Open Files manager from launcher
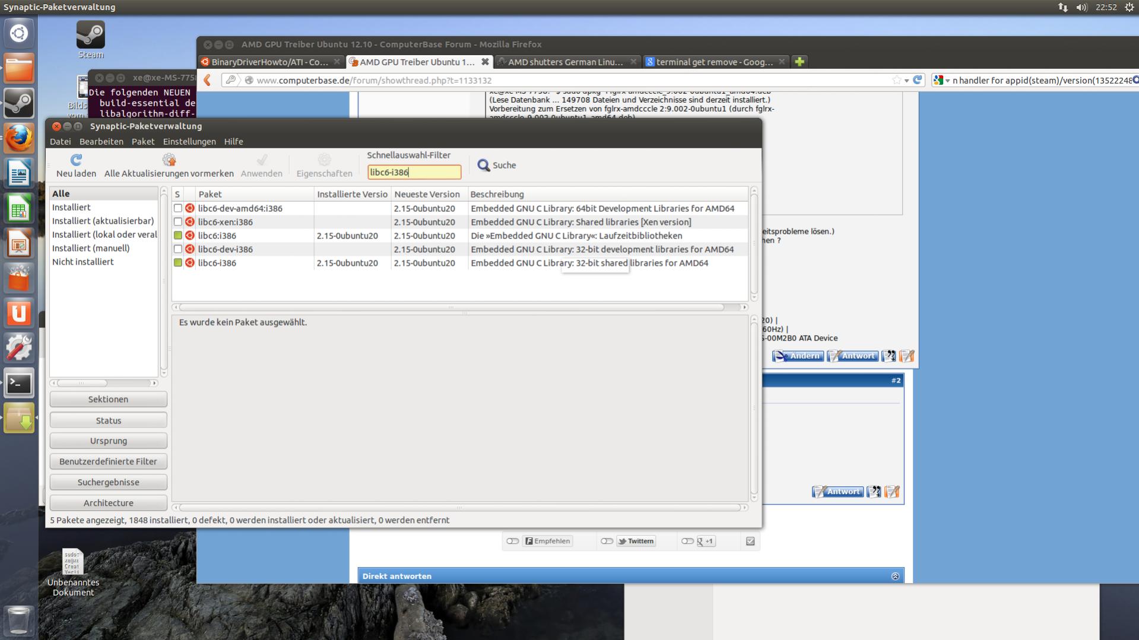Viewport: 1139px width, 640px height. [x=19, y=68]
